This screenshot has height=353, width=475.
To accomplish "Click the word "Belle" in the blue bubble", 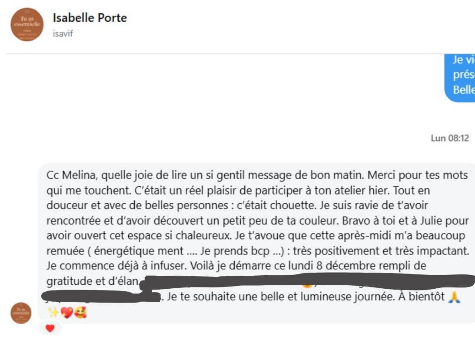I will point(463,90).
